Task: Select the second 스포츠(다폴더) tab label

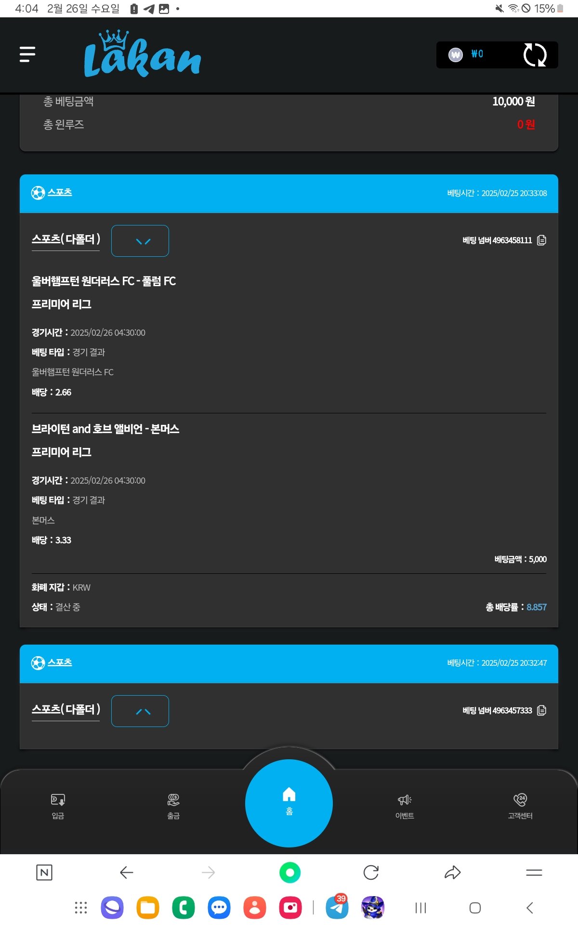Action: point(66,709)
